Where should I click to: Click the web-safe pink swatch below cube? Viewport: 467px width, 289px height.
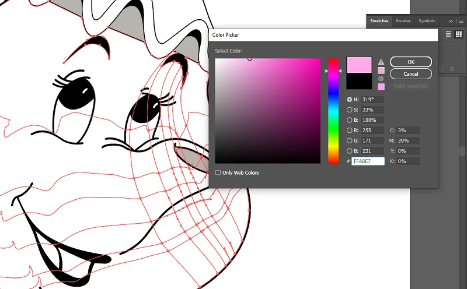coord(381,87)
